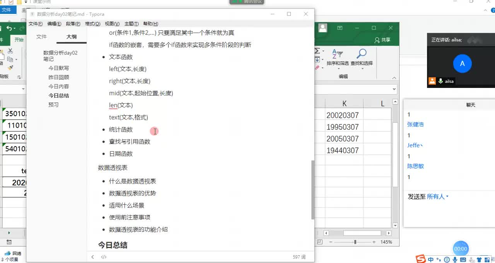495x263 pixels.
Task: Click zoom in plus in Excel status bar
Action: click(x=374, y=242)
